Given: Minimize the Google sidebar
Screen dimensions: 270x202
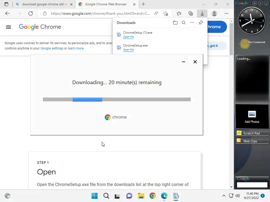Looking at the screenshot, I should coord(266,3).
